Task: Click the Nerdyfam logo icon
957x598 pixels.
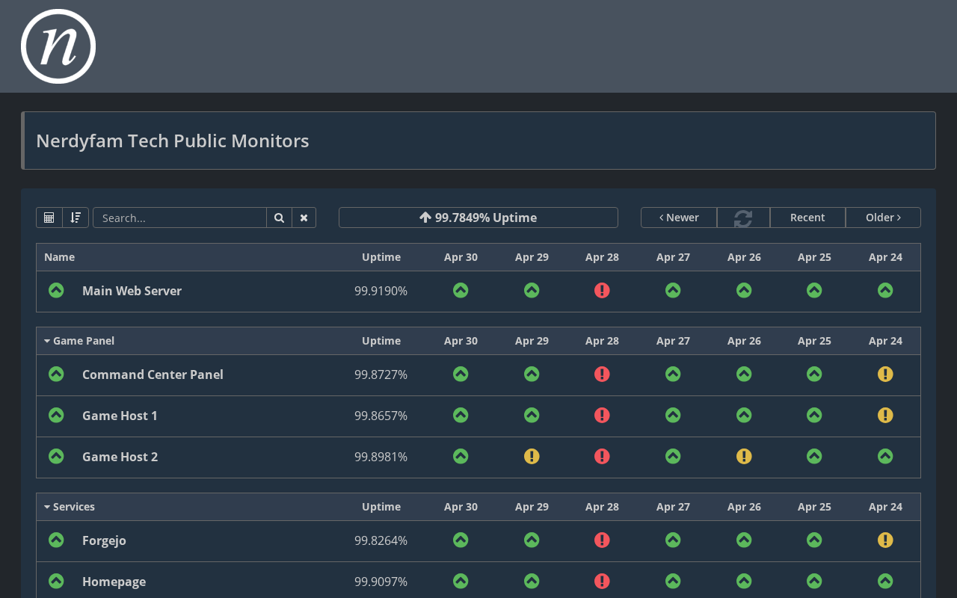Action: (58, 46)
